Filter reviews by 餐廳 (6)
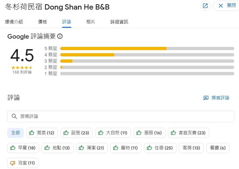The width and height of the screenshot is (239, 169). (218, 148)
